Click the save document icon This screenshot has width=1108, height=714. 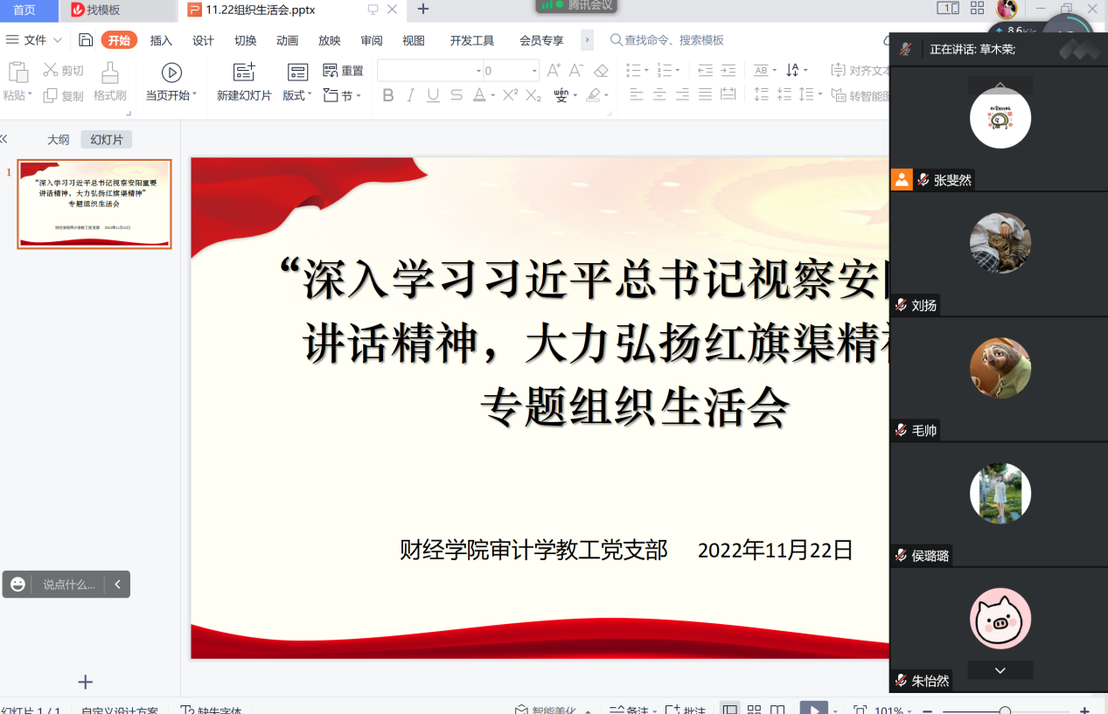point(86,40)
